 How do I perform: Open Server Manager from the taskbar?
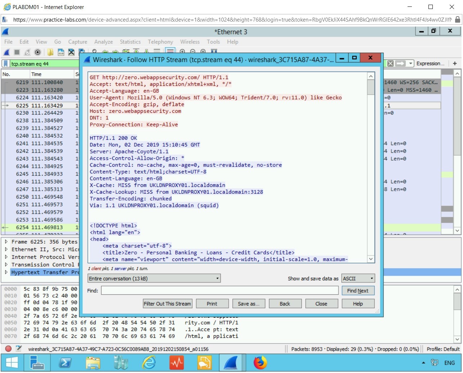pos(37,363)
